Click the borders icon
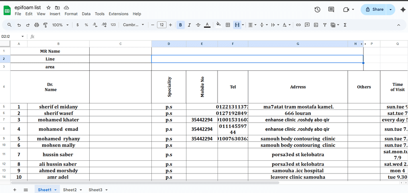 228,25
